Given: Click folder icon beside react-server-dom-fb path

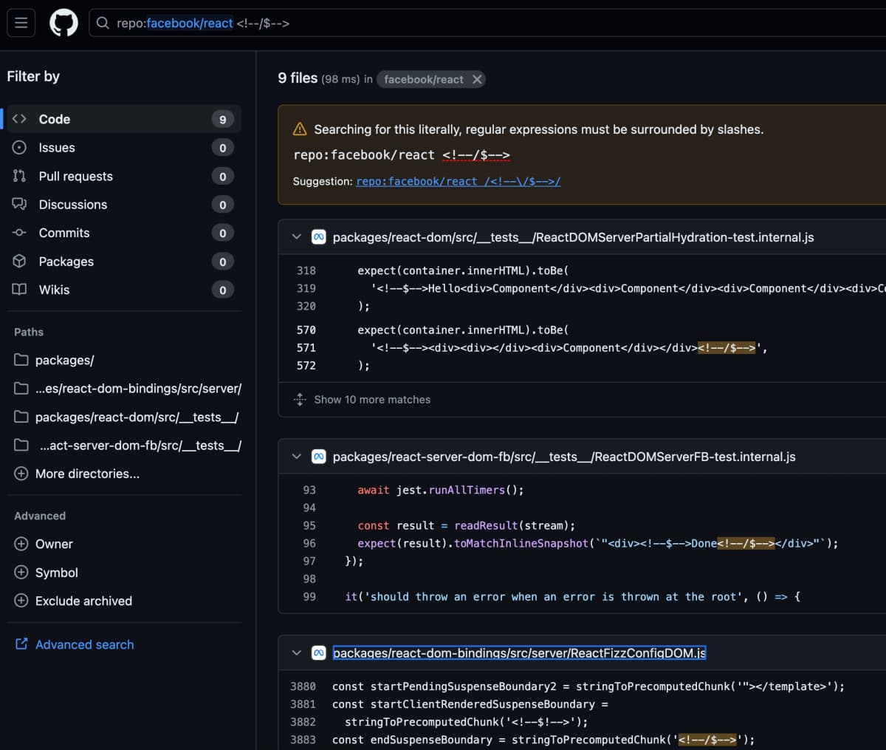Looking at the screenshot, I should (21, 446).
